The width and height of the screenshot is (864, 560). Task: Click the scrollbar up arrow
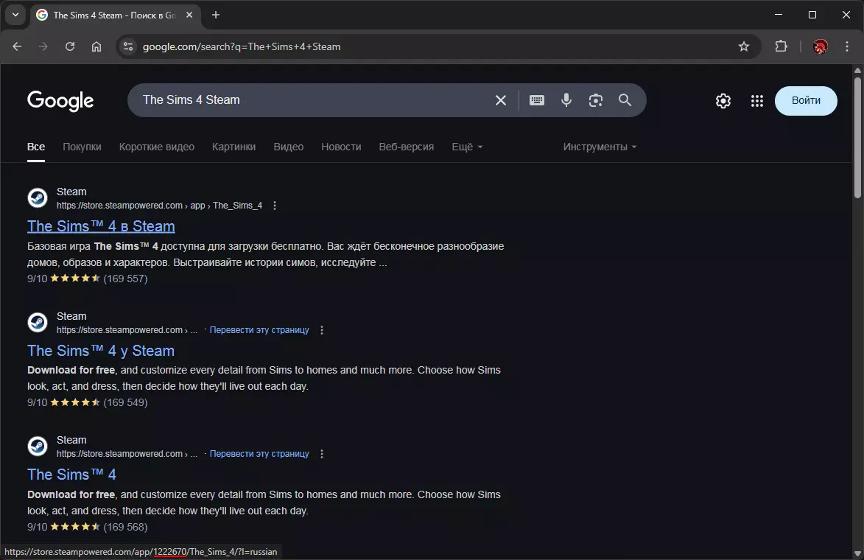[x=857, y=70]
